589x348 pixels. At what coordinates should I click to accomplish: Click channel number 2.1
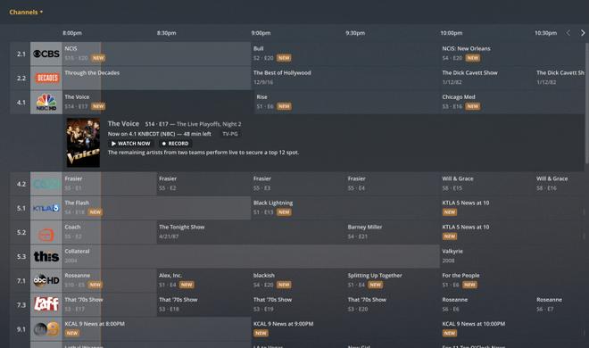click(x=21, y=54)
